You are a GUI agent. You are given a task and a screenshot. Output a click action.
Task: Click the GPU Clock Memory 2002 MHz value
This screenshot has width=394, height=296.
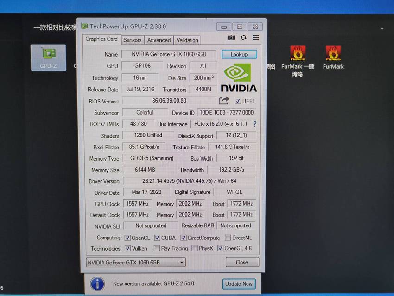pos(191,204)
